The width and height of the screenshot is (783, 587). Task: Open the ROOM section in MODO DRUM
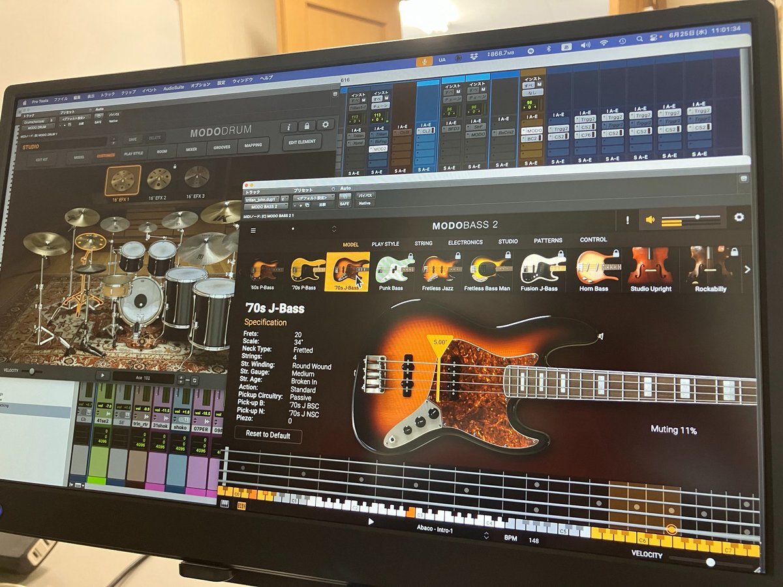(162, 152)
